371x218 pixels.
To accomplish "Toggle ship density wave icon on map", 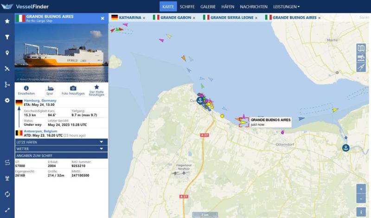I will click(361, 58).
